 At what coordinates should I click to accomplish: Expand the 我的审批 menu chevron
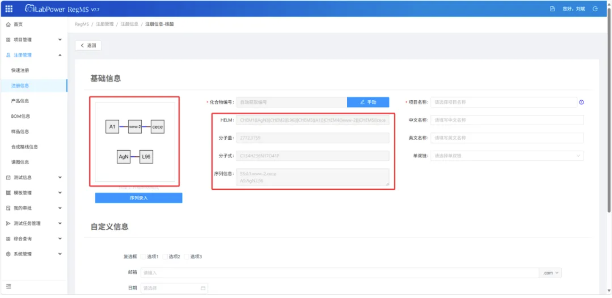60,208
